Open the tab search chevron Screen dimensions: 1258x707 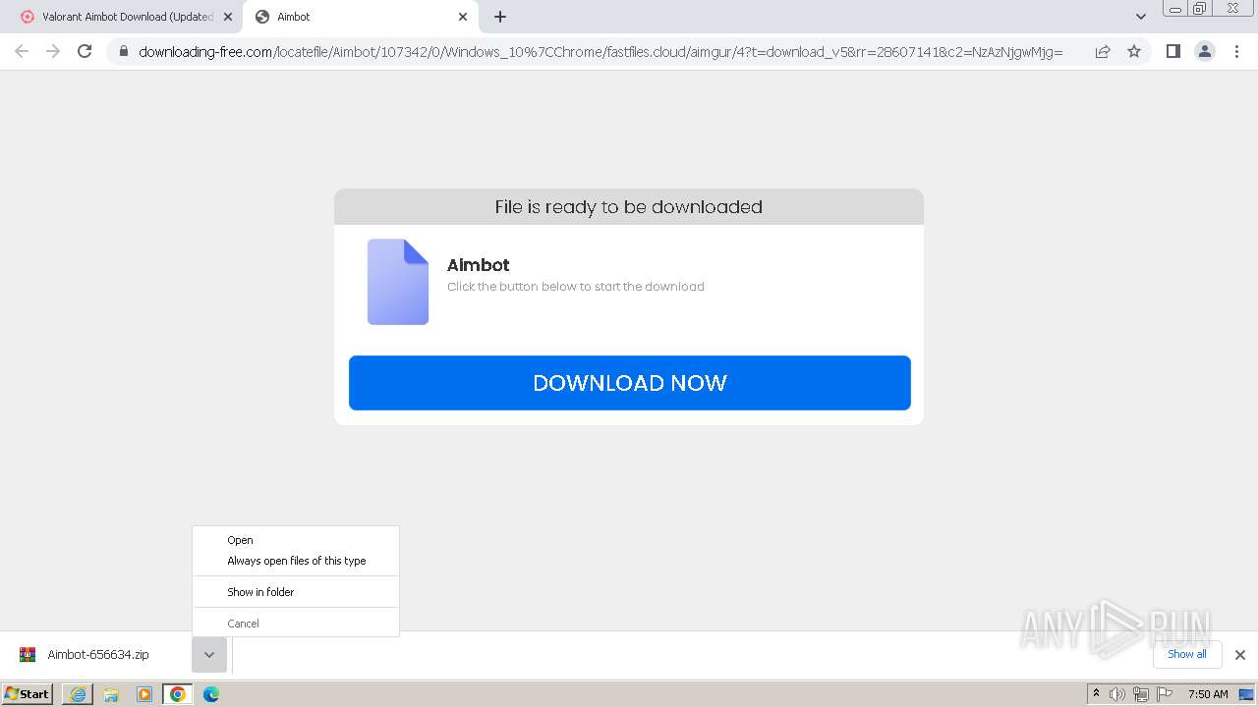[1141, 17]
